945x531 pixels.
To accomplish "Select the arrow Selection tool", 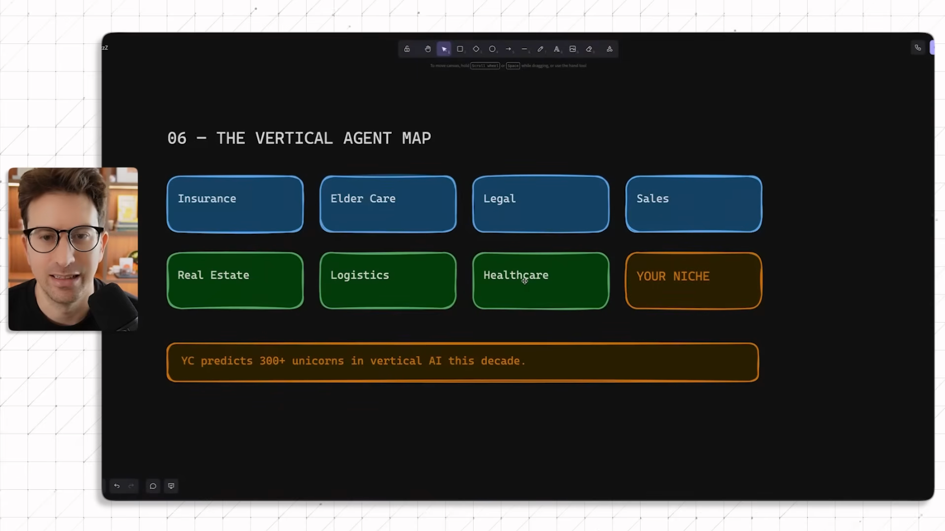I will [x=444, y=49].
